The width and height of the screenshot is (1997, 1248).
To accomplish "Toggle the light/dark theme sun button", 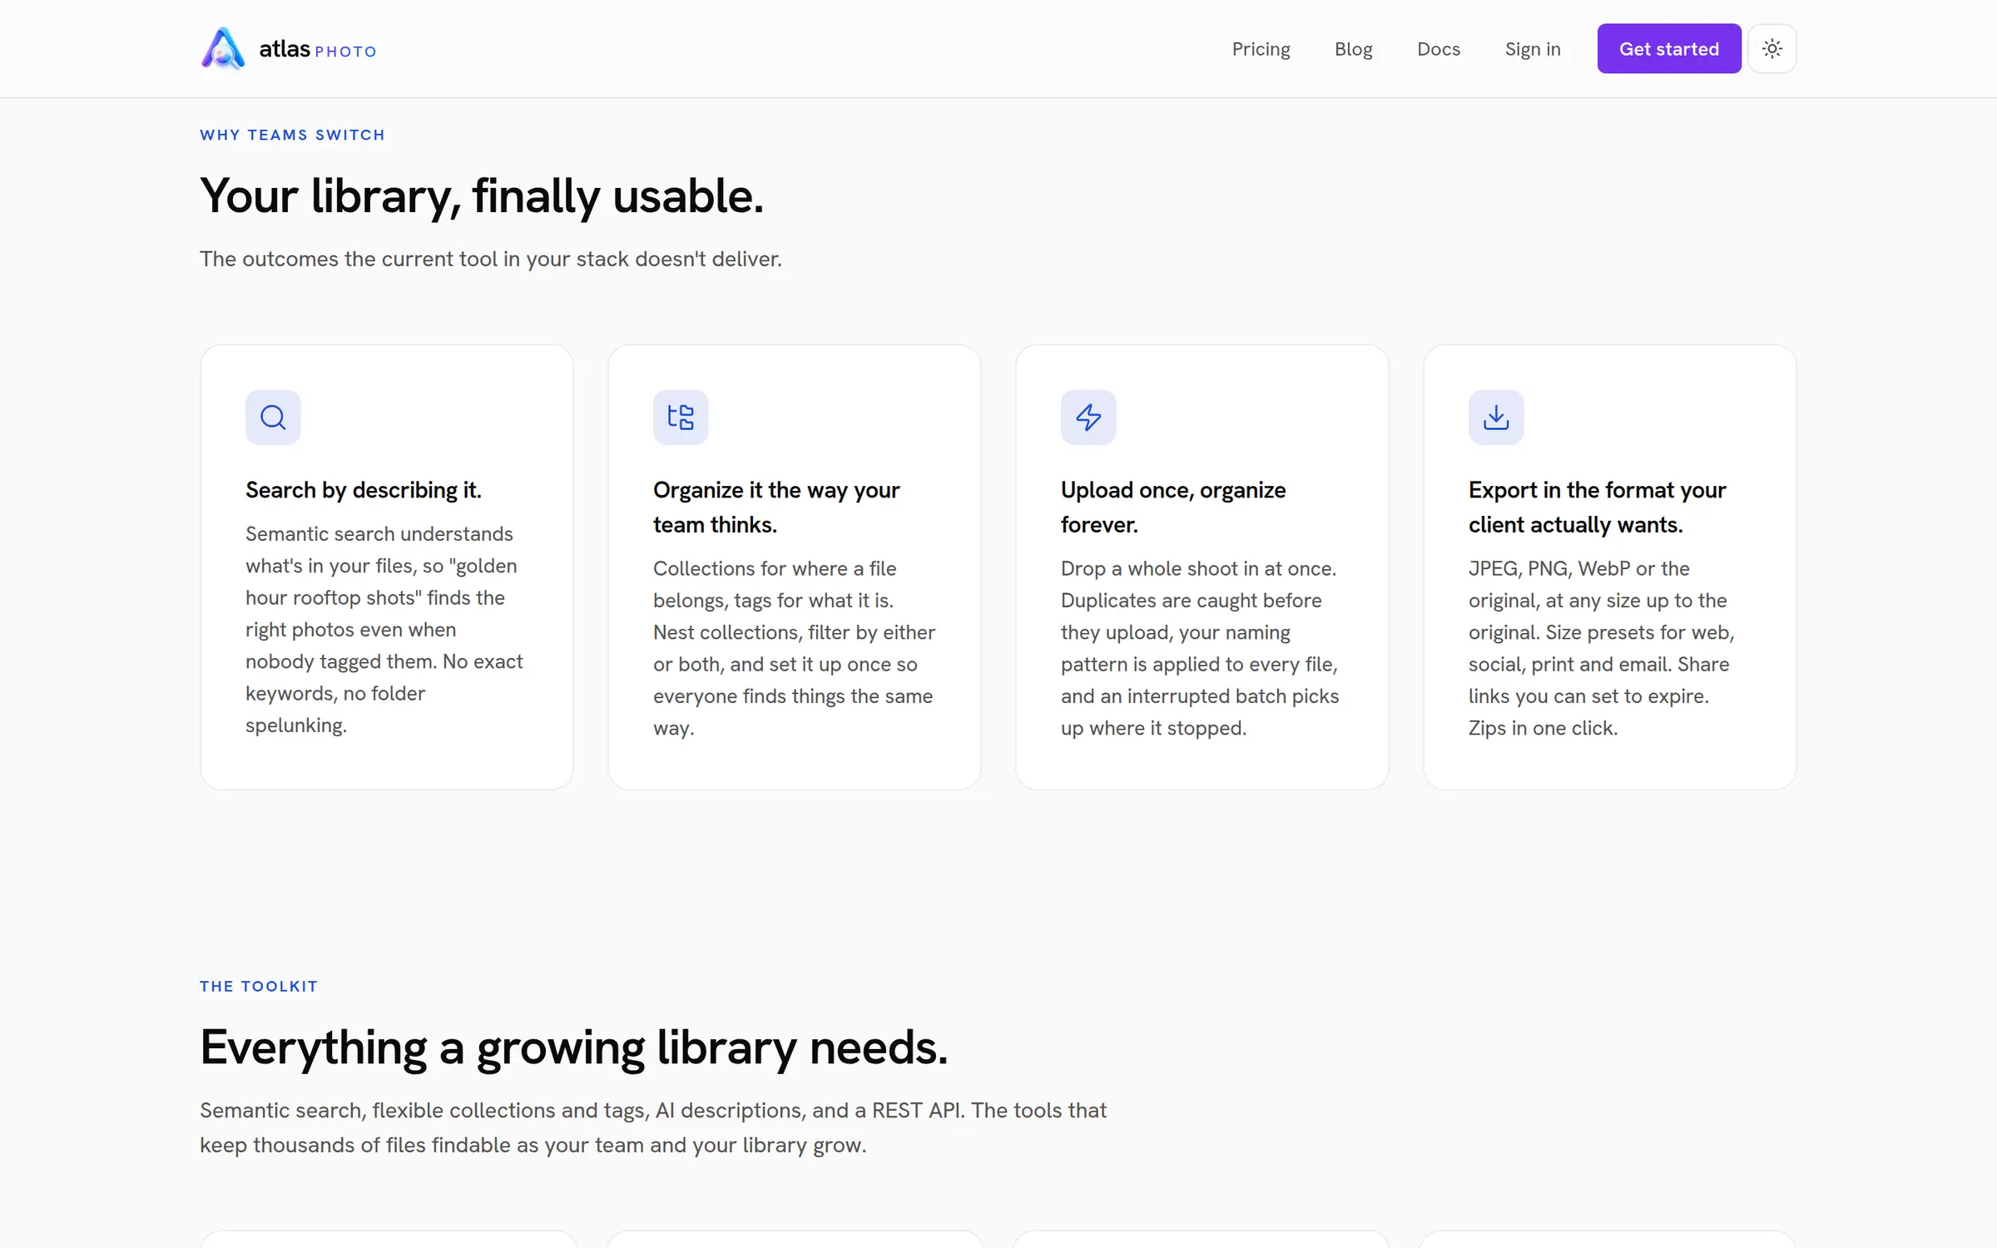I will (x=1772, y=48).
